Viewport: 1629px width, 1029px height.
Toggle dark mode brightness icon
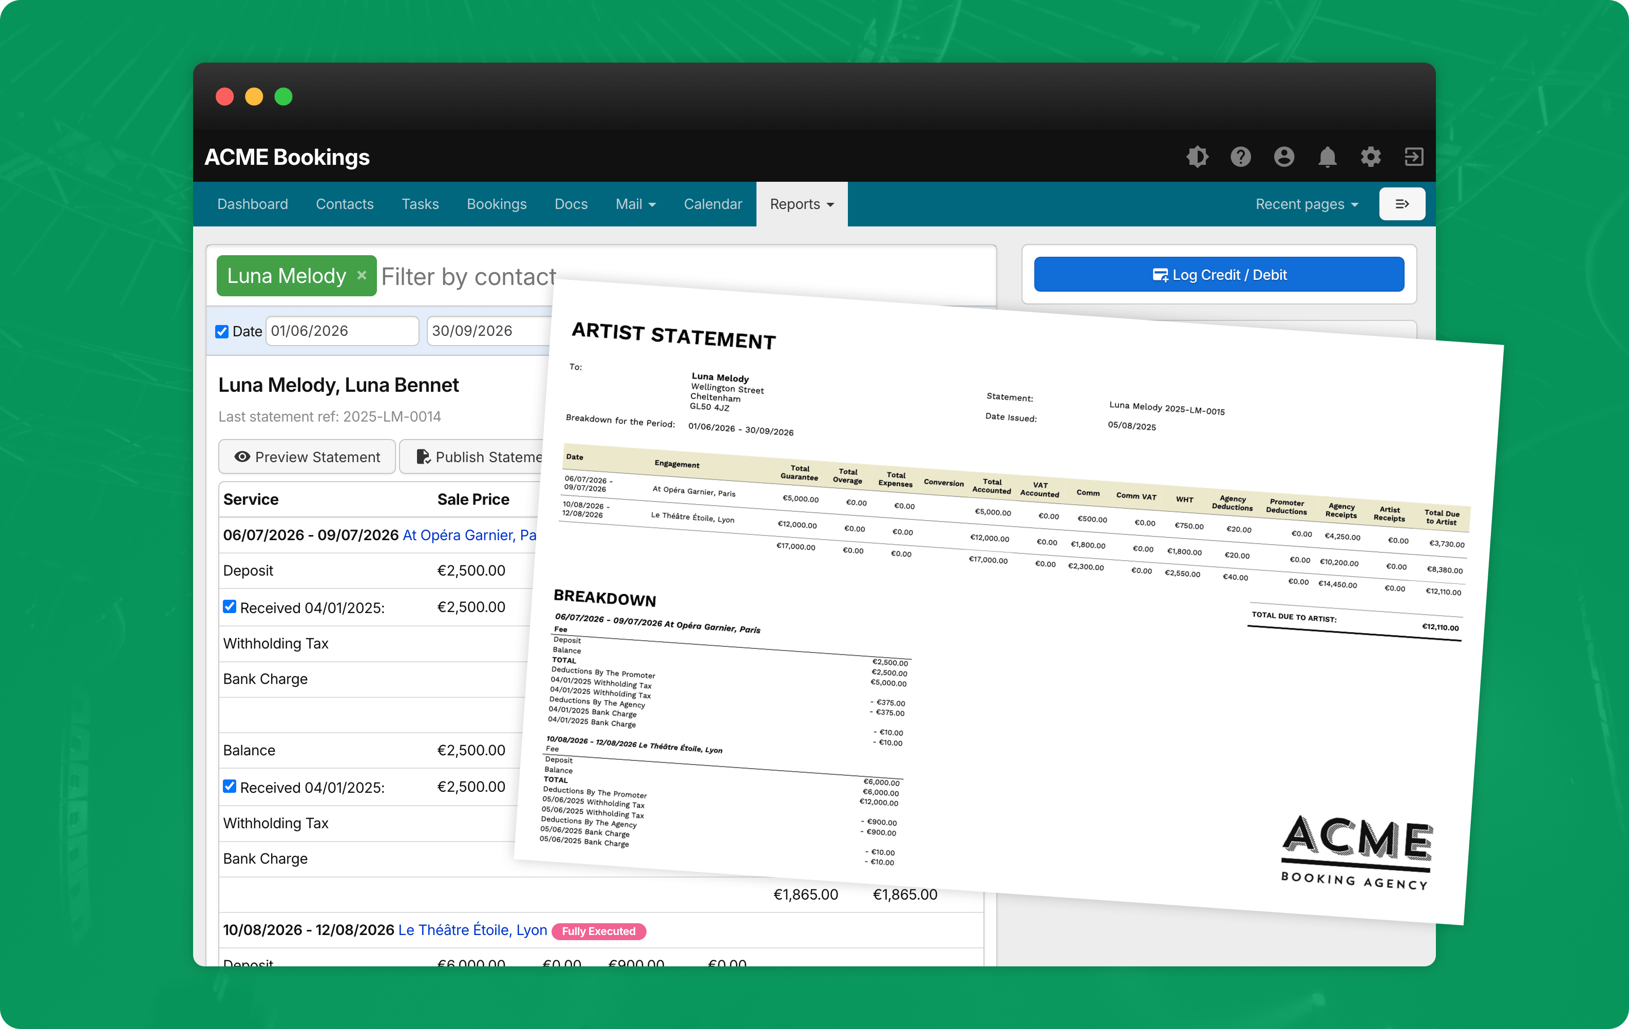[x=1198, y=156]
